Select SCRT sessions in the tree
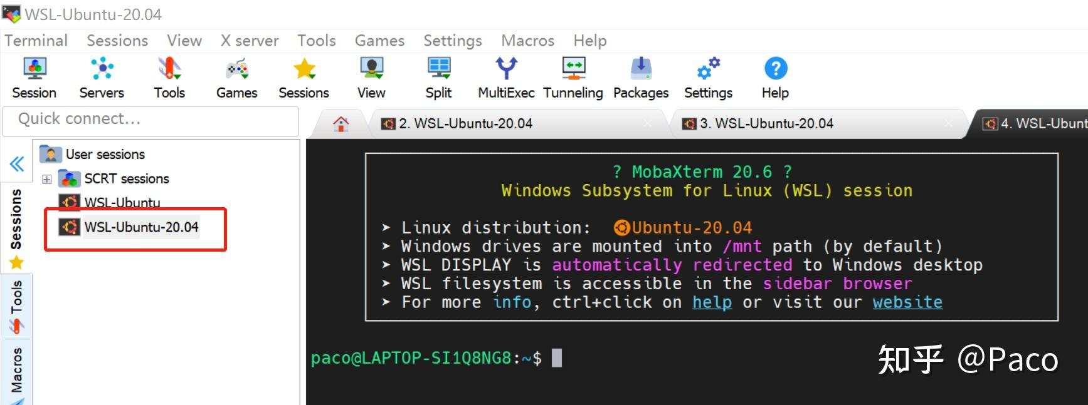Screen dimensions: 1088x405 [x=127, y=178]
